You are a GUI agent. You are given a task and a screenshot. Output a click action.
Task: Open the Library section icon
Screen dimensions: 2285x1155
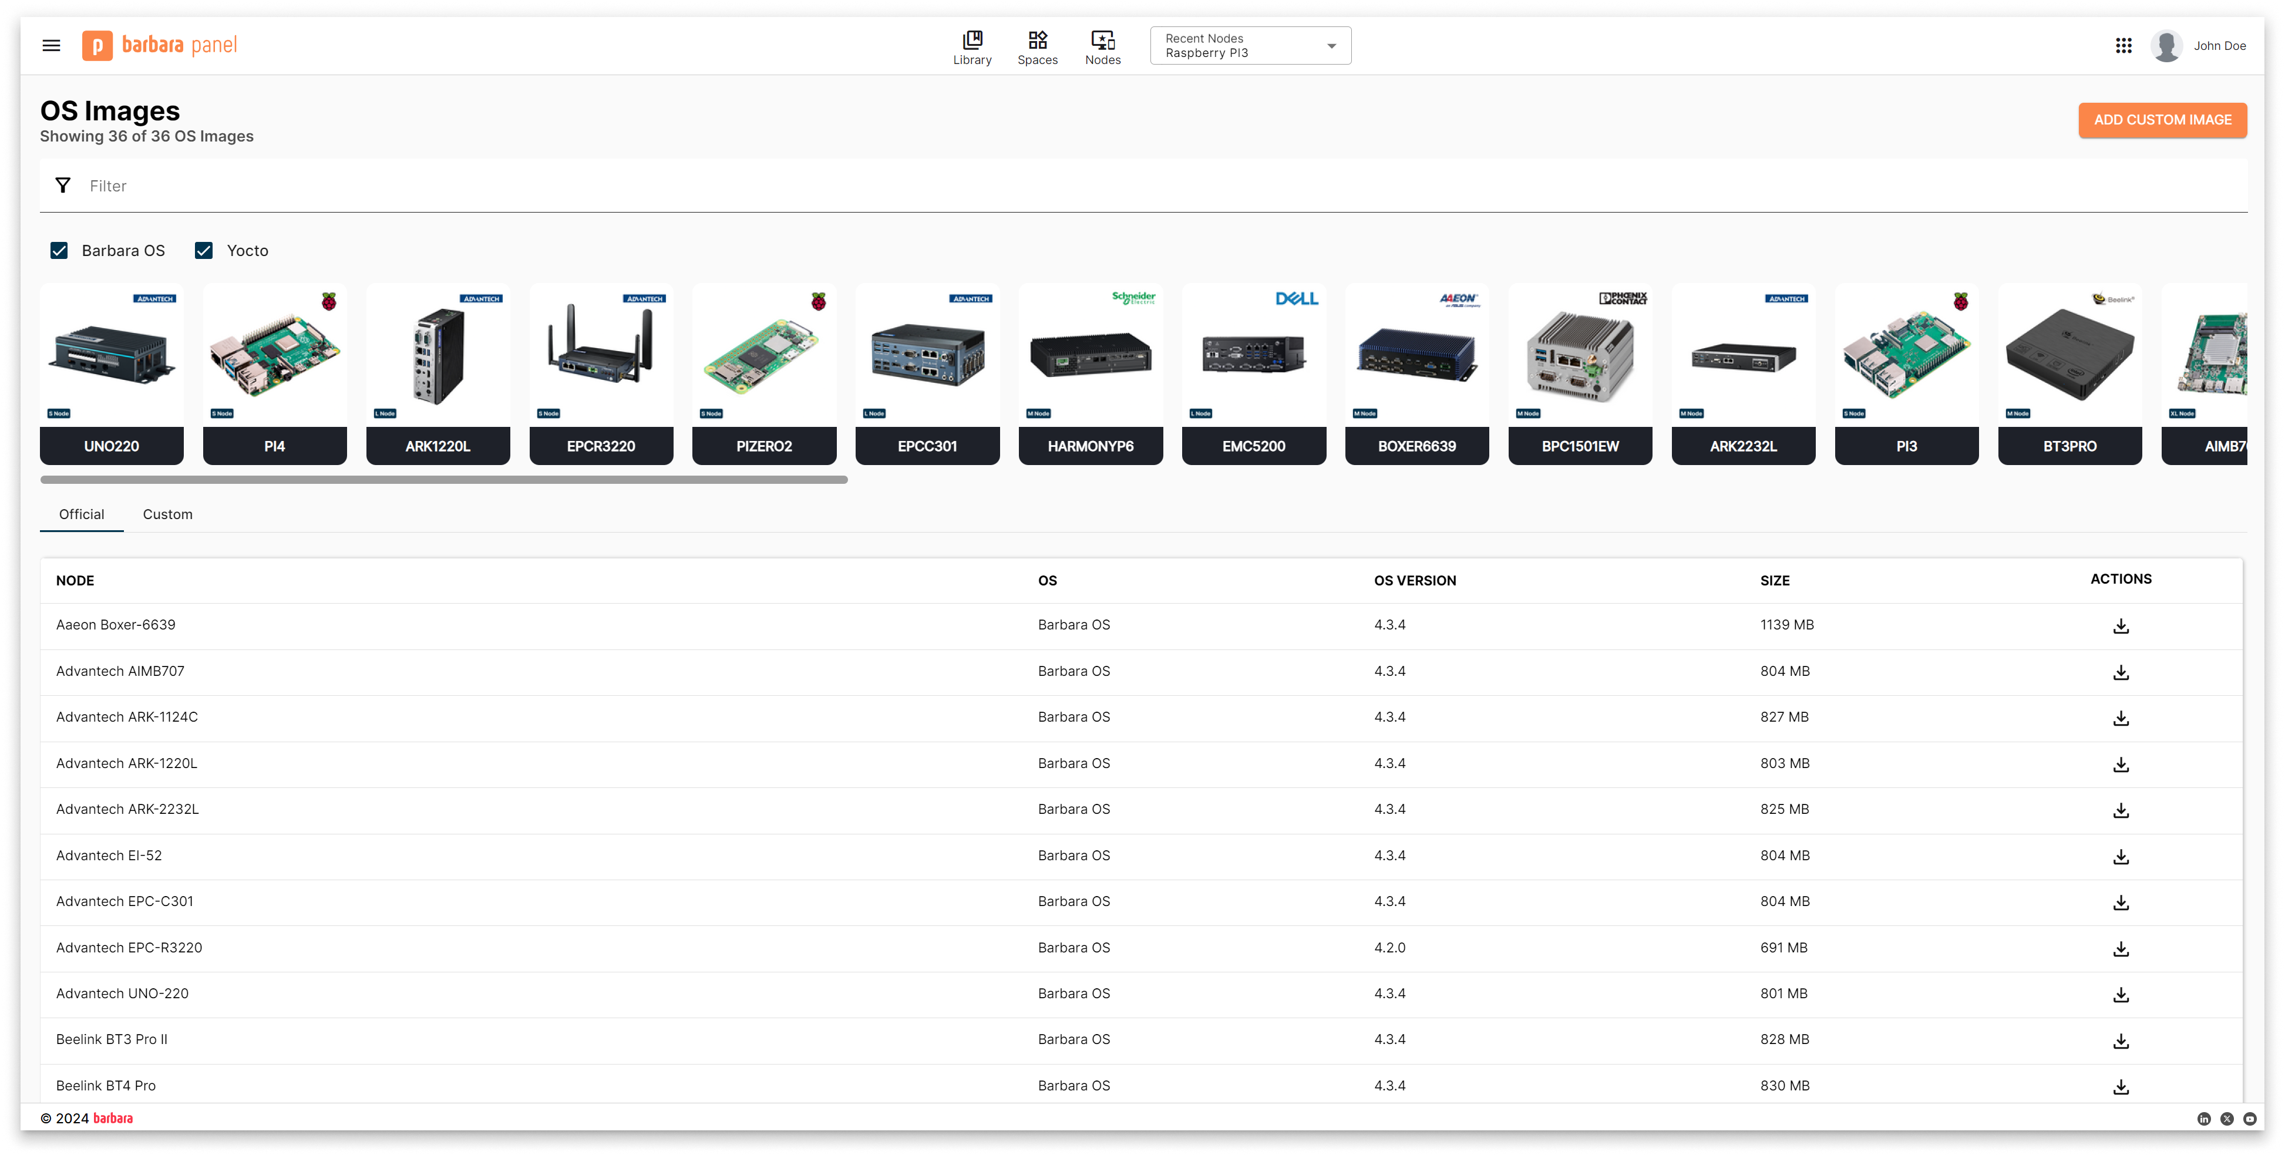click(972, 45)
